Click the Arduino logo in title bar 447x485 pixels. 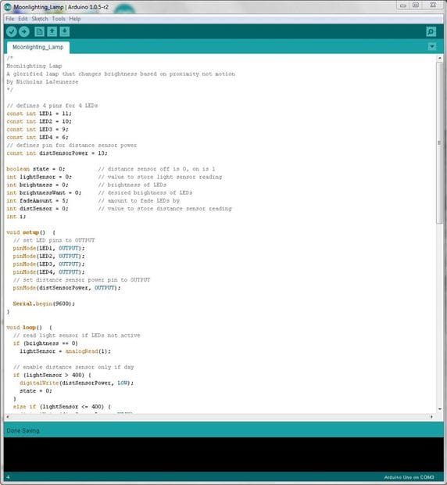pos(7,7)
